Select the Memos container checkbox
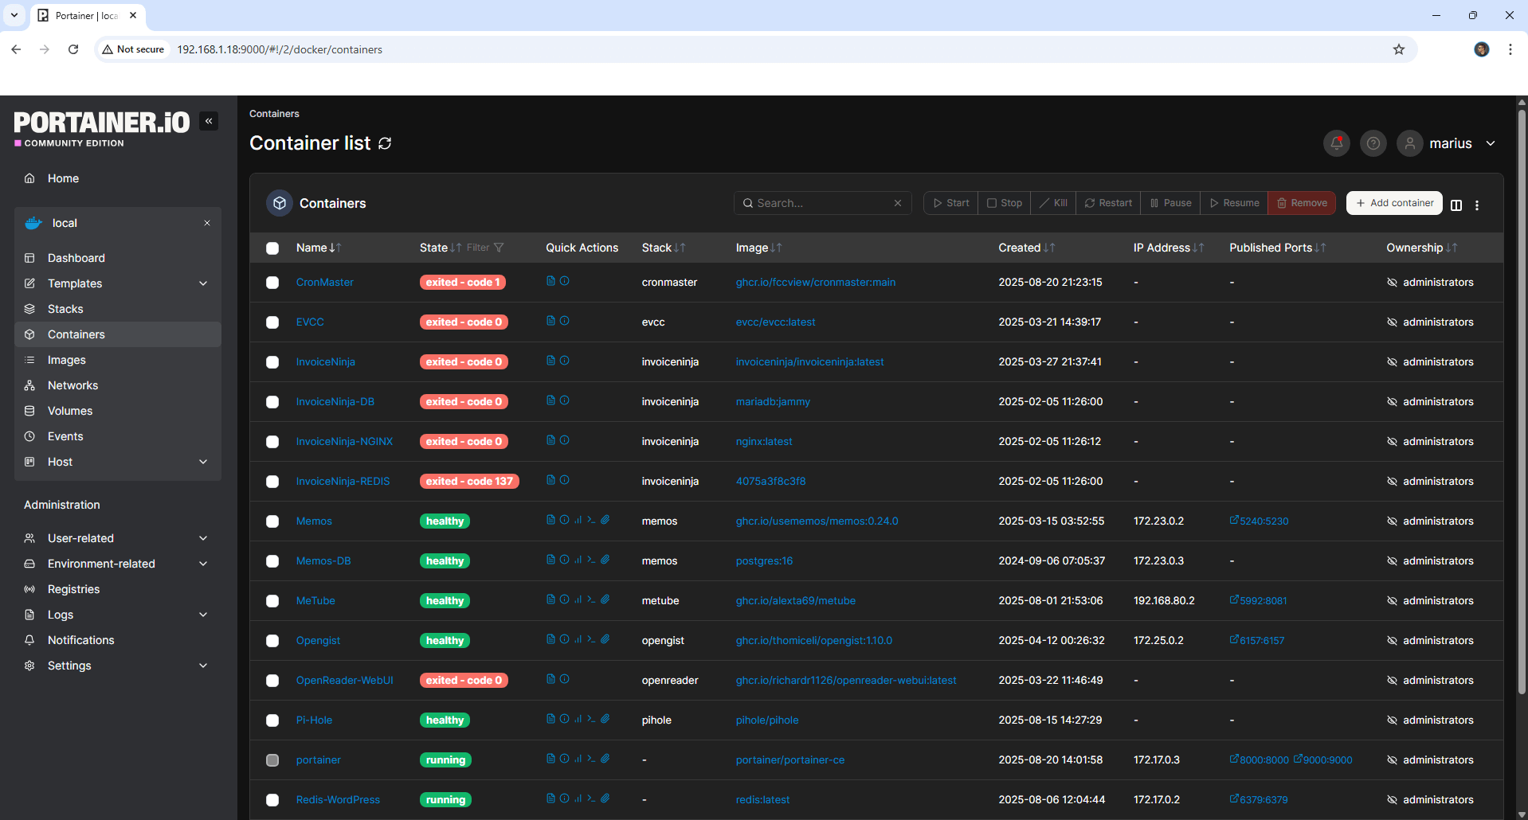Screen dimensions: 1528x820 tap(272, 521)
